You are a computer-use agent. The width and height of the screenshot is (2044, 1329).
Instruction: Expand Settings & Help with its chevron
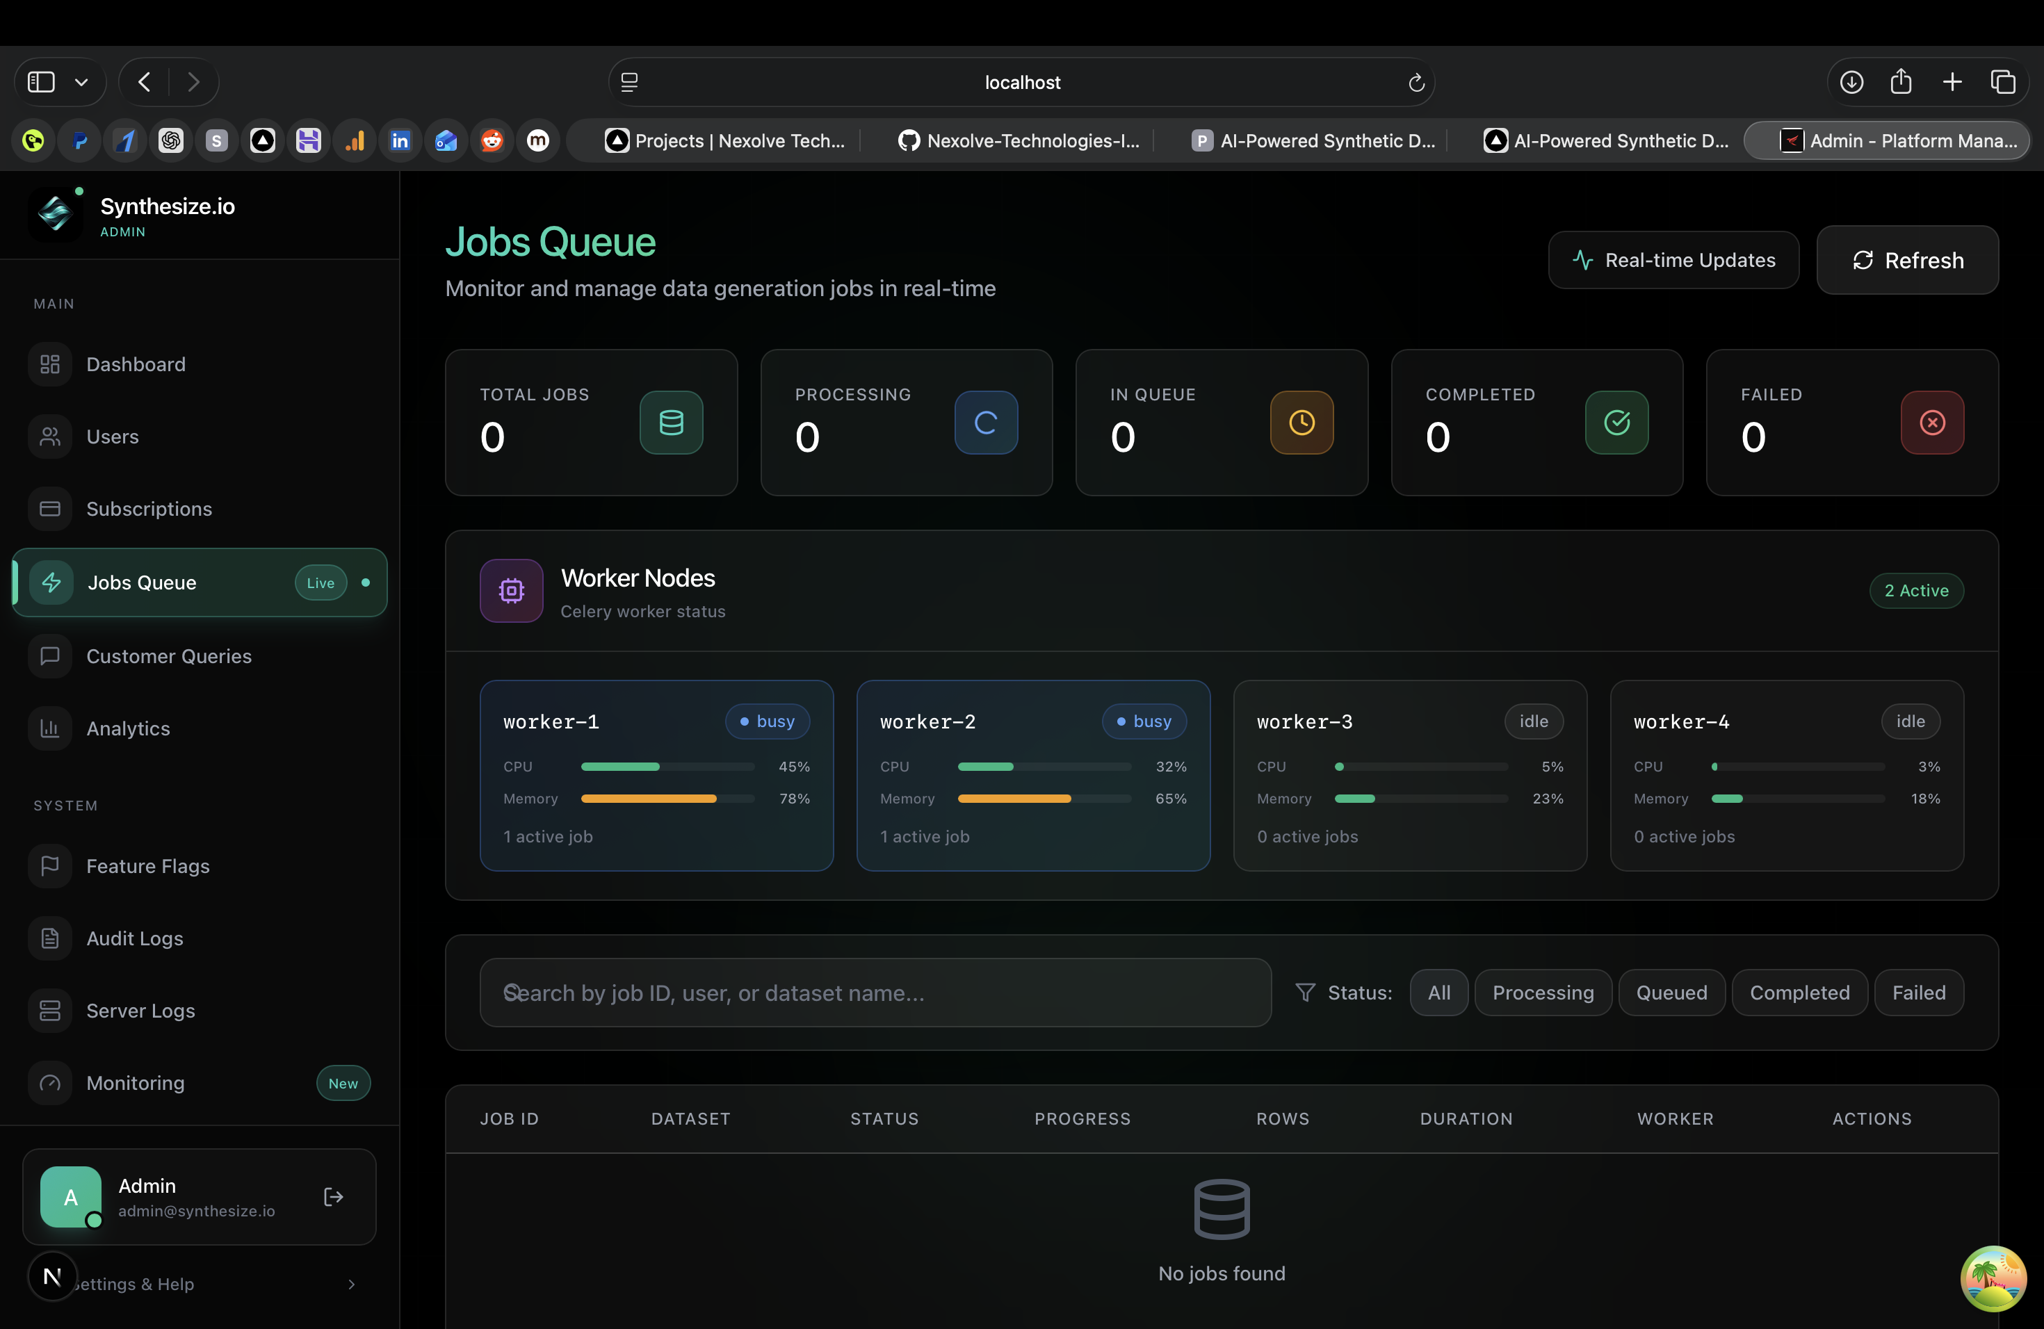click(x=350, y=1285)
